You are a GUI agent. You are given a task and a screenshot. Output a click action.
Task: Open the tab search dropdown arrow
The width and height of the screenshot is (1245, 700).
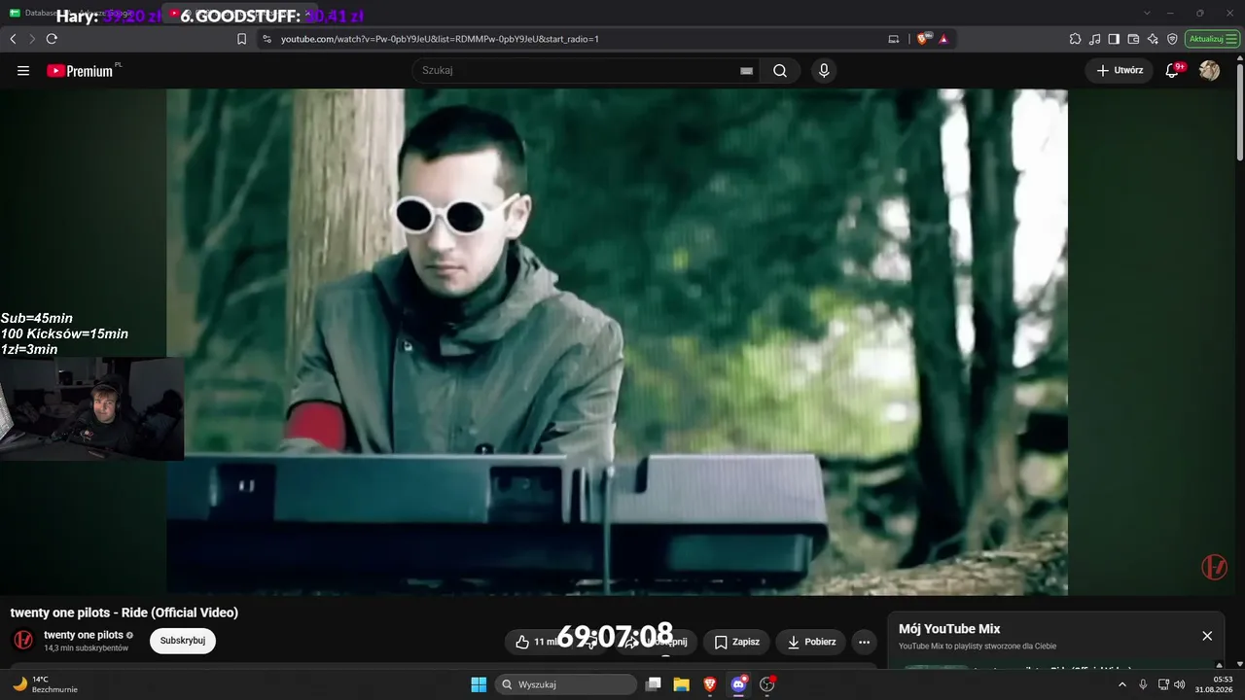[x=1148, y=13]
